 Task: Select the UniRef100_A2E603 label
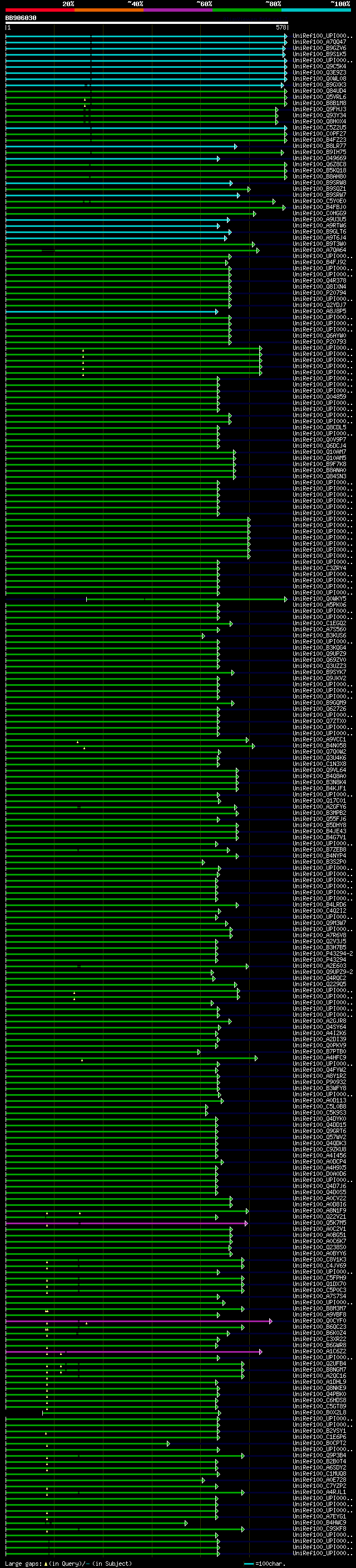[x=319, y=966]
